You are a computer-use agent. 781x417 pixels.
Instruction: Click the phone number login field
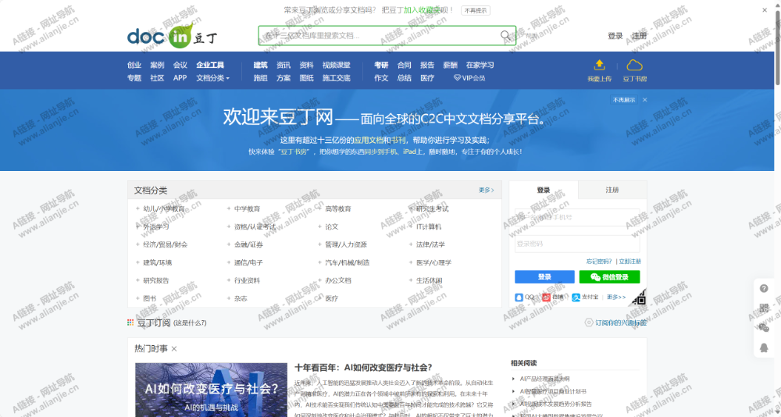pos(577,217)
